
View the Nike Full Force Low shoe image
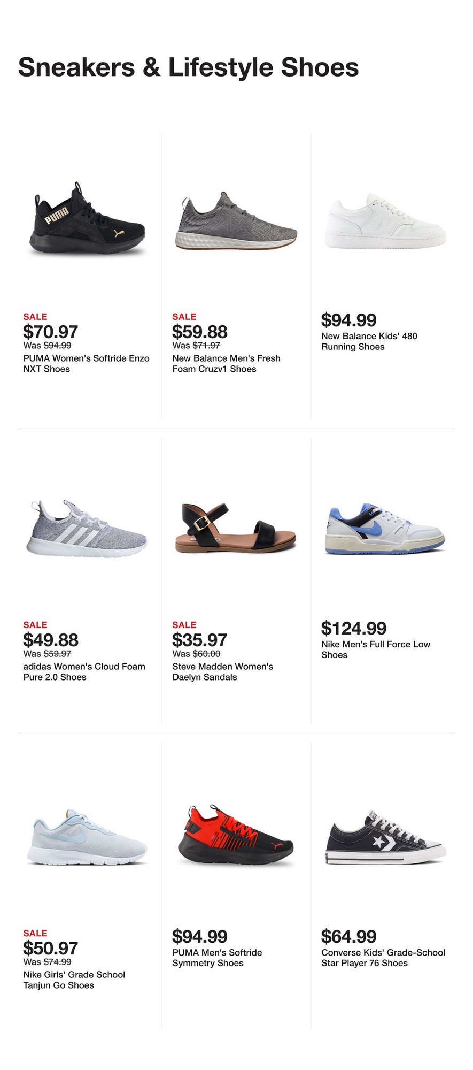[x=385, y=529]
